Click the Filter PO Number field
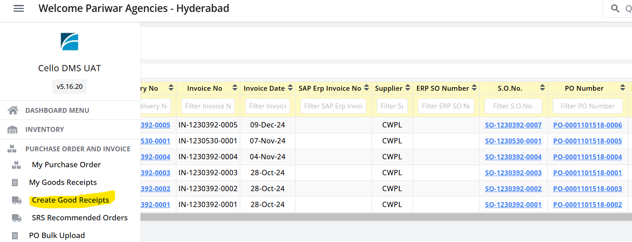632x242 pixels. click(x=588, y=106)
